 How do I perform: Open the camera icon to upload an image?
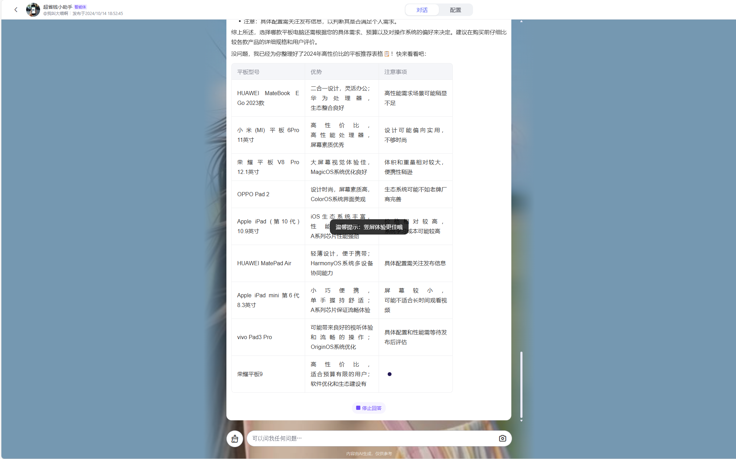click(502, 438)
